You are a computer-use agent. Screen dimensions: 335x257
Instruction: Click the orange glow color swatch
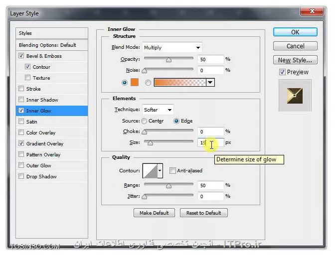[x=135, y=82]
